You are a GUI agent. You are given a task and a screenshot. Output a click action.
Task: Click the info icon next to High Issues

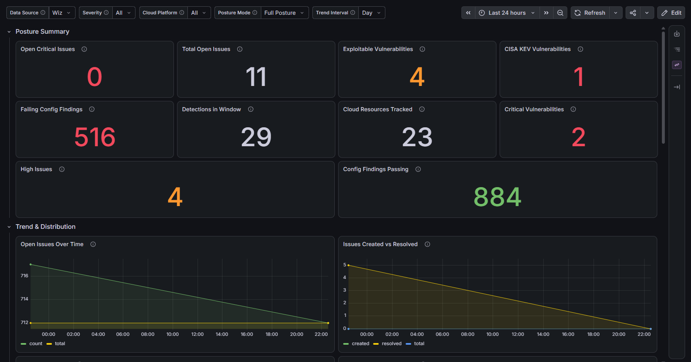(x=62, y=169)
